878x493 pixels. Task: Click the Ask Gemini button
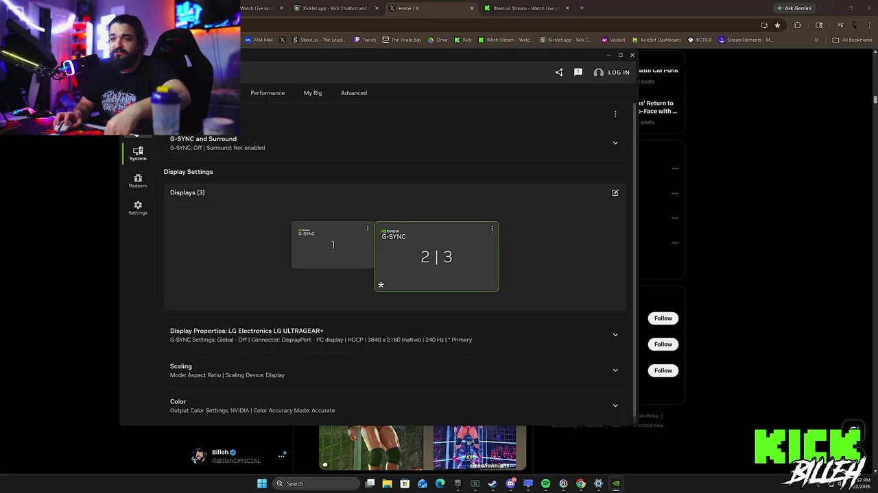click(794, 8)
